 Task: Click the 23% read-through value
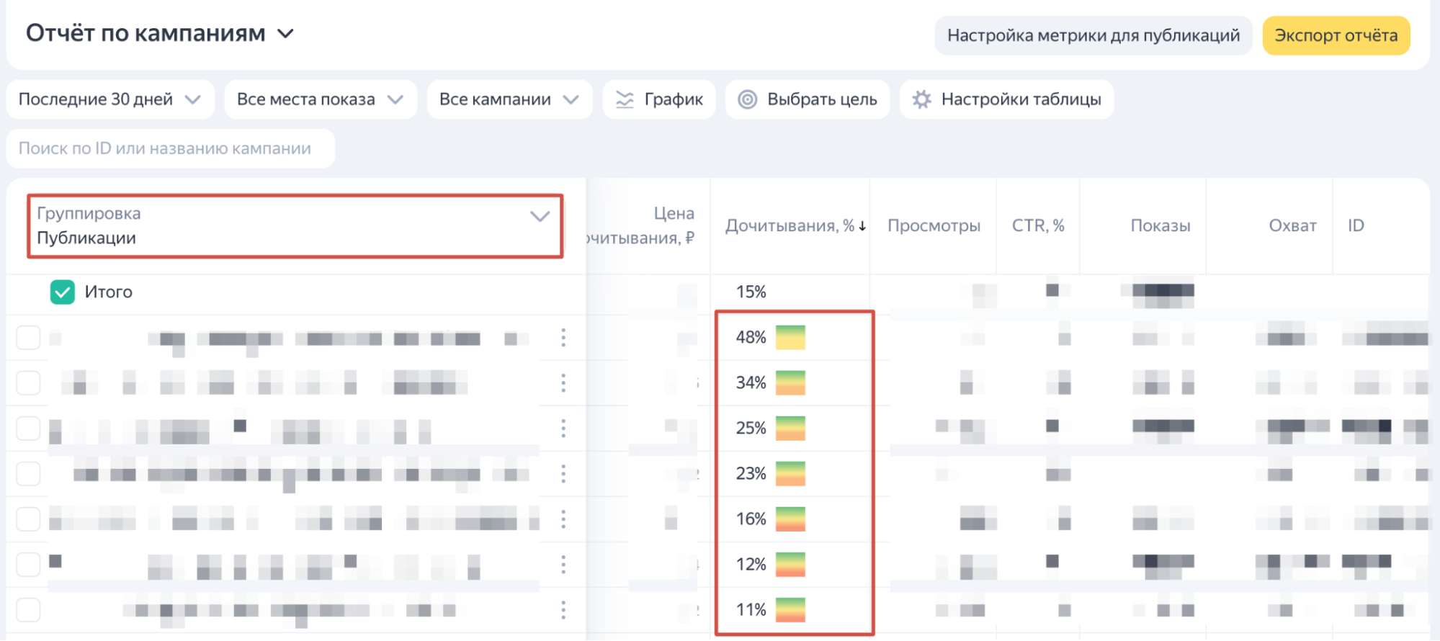click(x=751, y=473)
